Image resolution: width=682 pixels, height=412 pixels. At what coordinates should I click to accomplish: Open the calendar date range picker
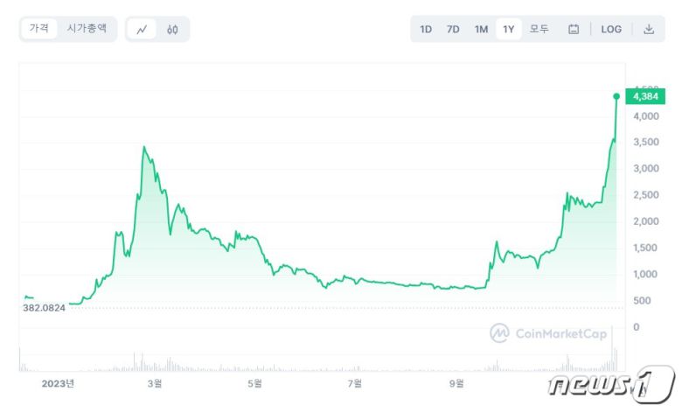click(574, 29)
